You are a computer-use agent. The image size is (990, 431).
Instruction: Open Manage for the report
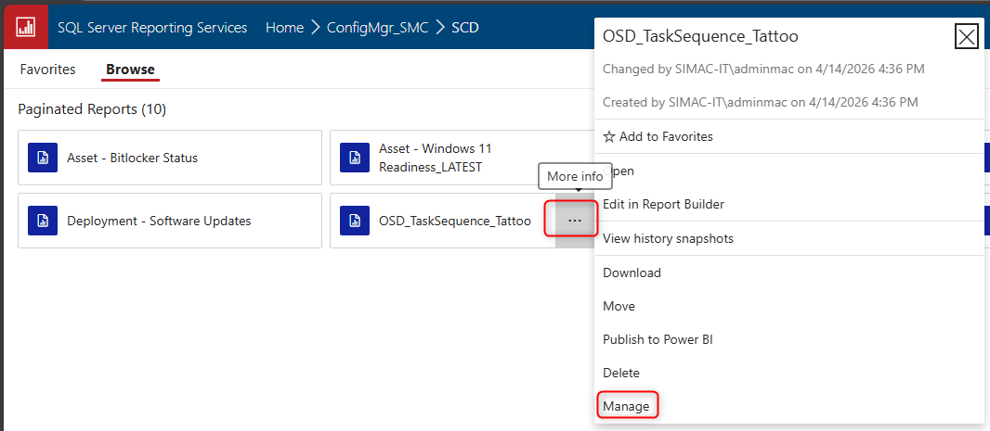pyautogui.click(x=626, y=406)
